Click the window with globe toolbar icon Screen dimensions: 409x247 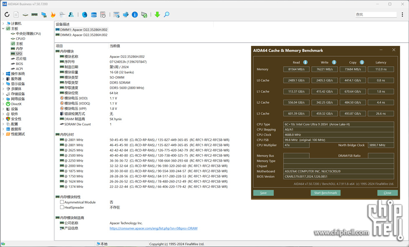[116, 15]
